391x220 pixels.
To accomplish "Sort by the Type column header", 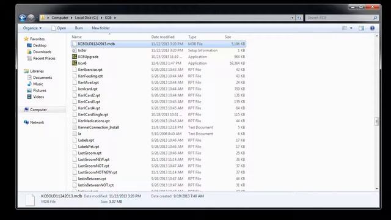I will point(192,37).
